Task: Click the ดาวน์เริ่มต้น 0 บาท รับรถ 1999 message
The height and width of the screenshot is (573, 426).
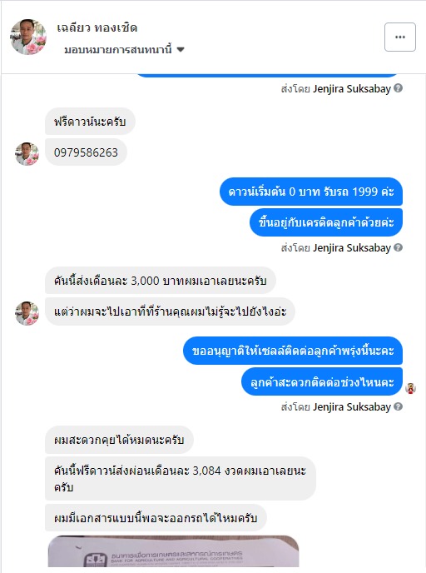Action: [x=311, y=192]
